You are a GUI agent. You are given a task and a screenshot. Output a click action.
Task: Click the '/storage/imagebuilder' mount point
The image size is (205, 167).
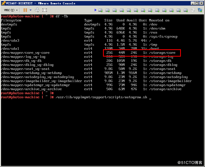(x=170, y=81)
